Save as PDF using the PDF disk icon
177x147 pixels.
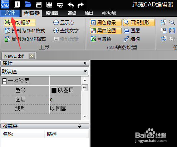click(49, 5)
